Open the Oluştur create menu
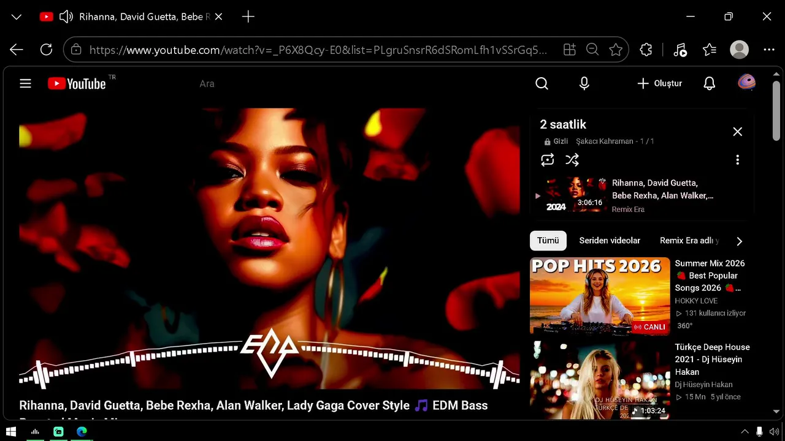 [x=659, y=83]
